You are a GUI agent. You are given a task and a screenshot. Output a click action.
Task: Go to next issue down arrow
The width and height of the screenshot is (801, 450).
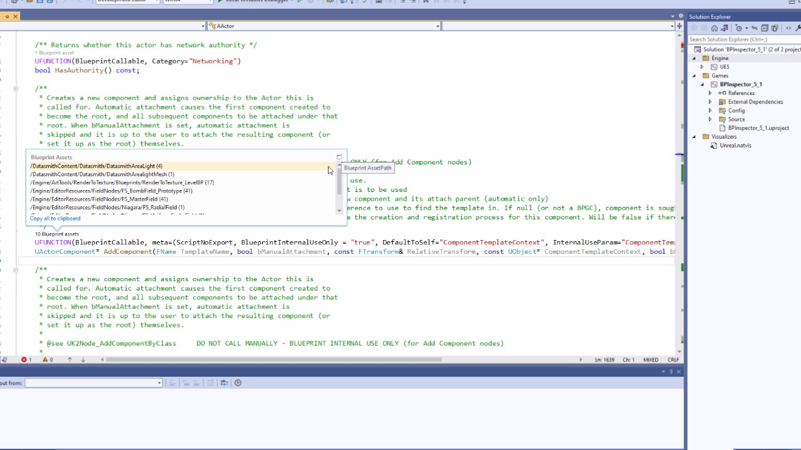(83, 360)
